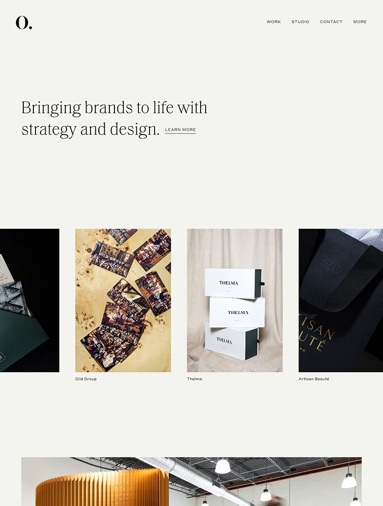
Task: Click the hero headline about brands and strategy
Action: (x=114, y=118)
